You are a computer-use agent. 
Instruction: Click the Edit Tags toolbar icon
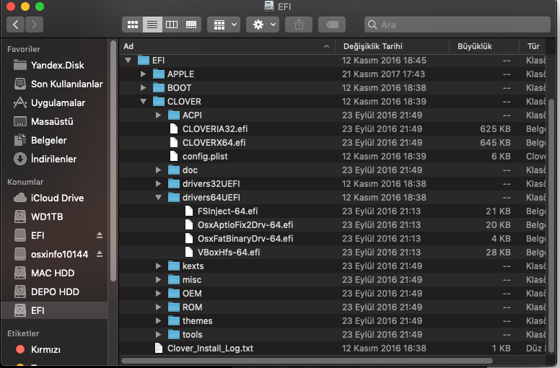click(332, 25)
